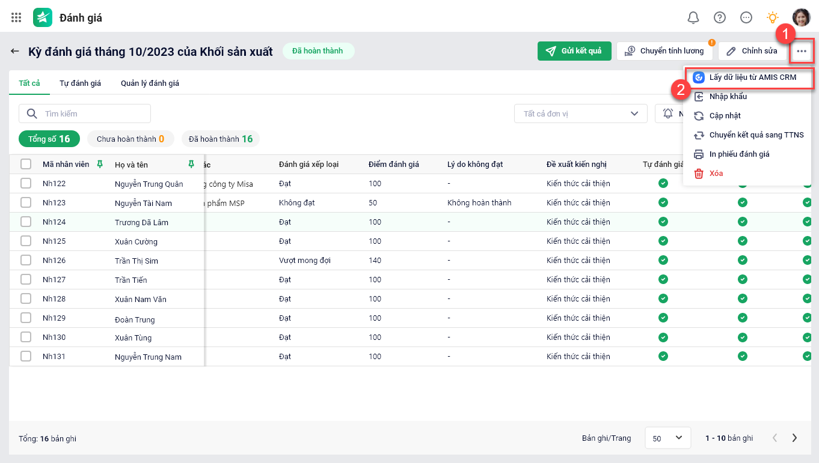Screen dimensions: 819x463
Task: Open the records-per-page 50 dropdown
Action: (667, 438)
